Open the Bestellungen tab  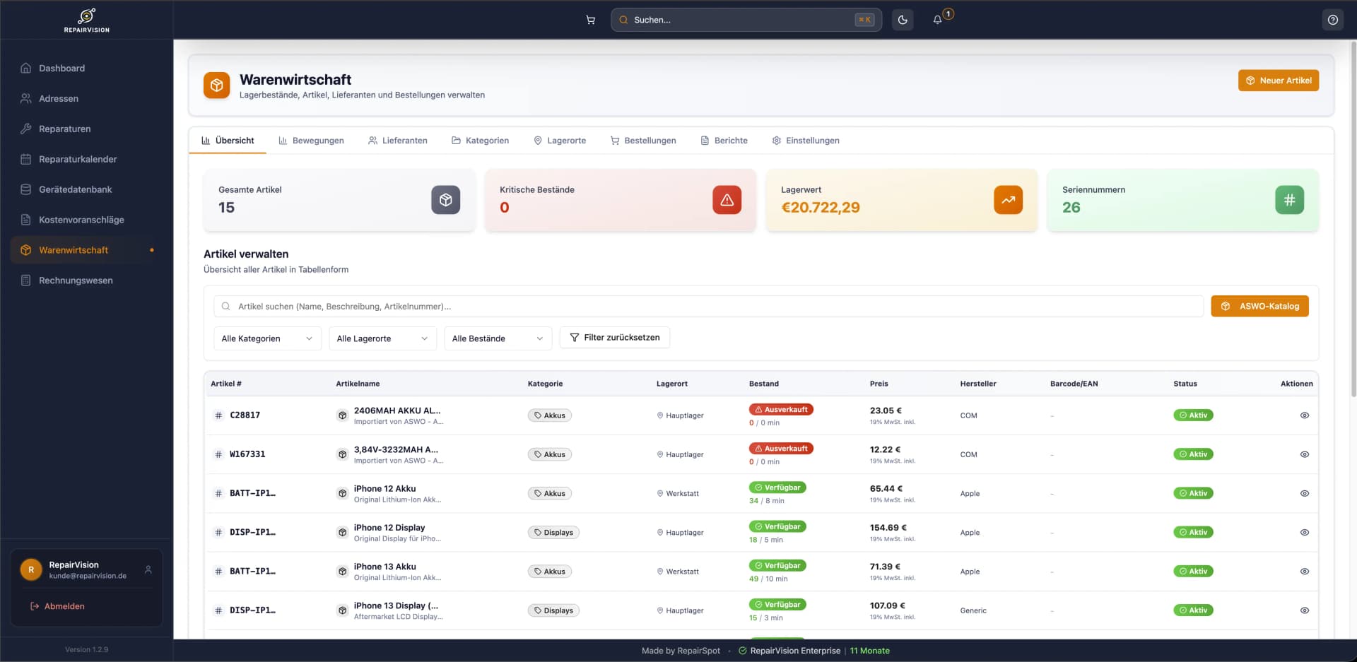tap(643, 141)
